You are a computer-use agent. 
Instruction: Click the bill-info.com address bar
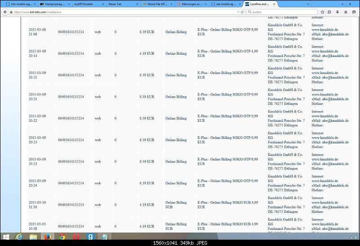[121, 12]
